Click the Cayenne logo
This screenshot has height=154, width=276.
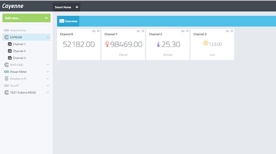point(13,6)
